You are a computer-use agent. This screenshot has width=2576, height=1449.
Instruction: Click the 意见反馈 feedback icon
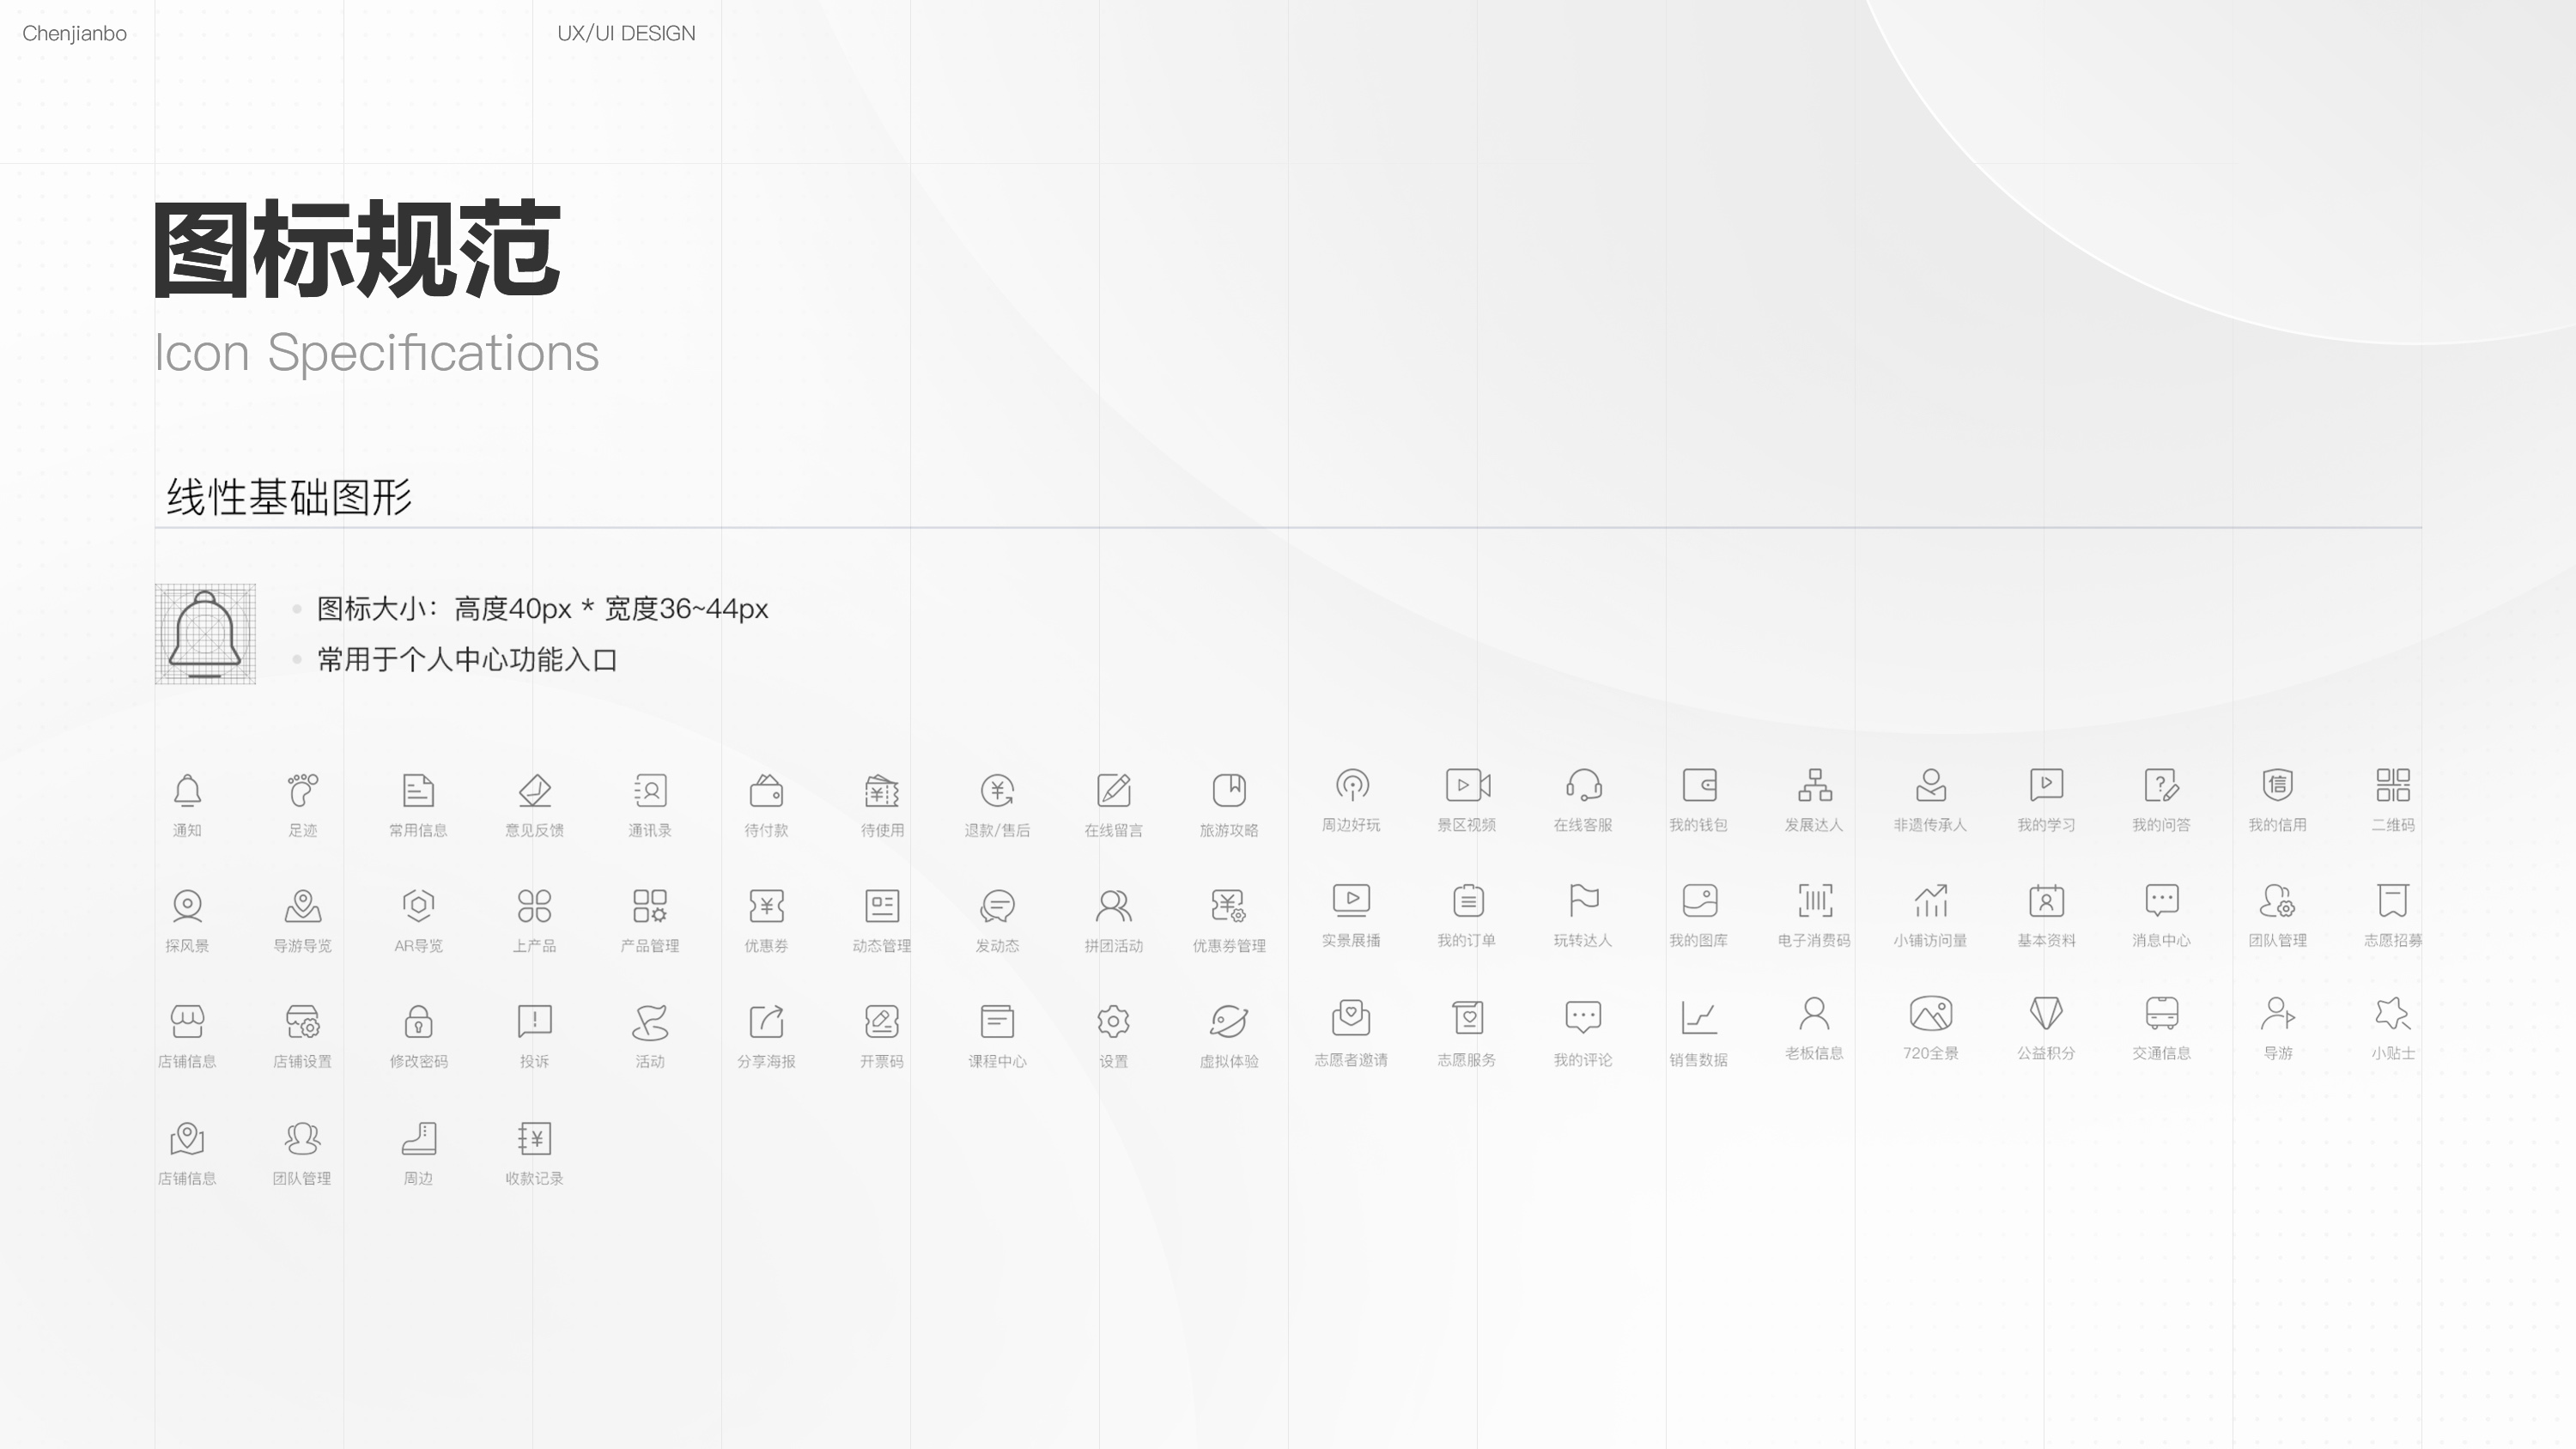point(534,790)
